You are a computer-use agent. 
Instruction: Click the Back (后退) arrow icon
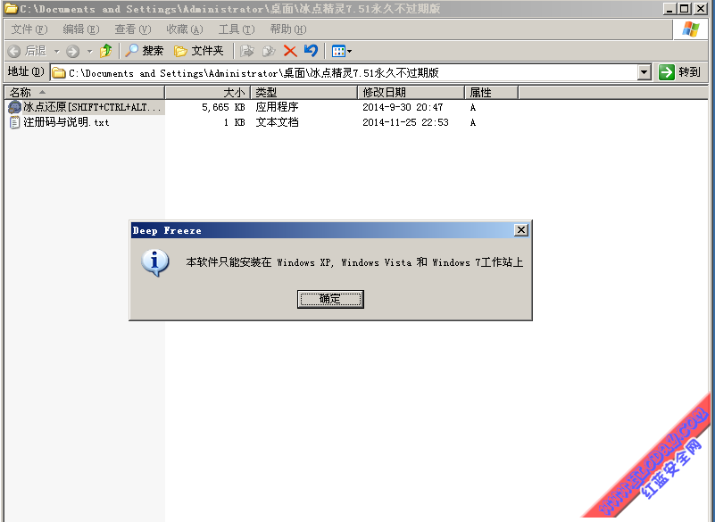coord(14,51)
